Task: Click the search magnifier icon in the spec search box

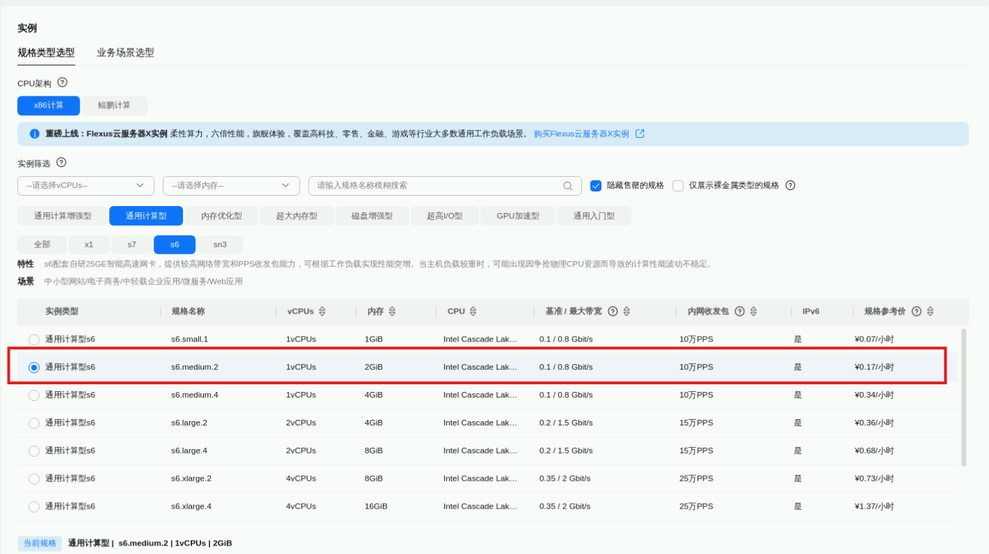Action: click(x=567, y=186)
